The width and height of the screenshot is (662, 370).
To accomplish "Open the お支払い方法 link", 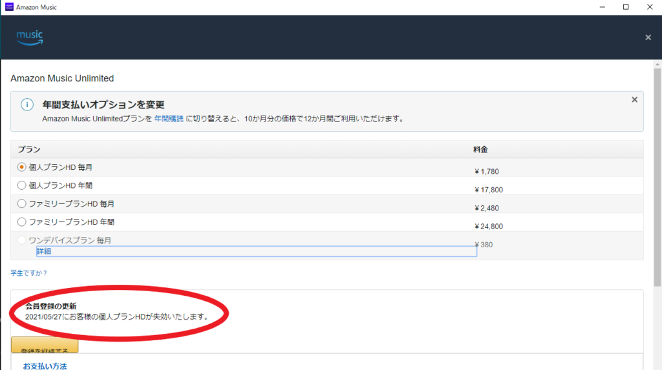I will [45, 365].
